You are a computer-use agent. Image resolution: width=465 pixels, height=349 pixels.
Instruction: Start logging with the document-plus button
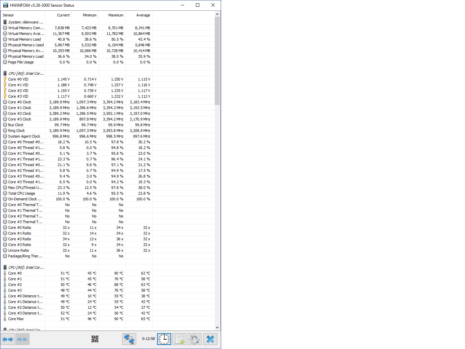pos(179,339)
